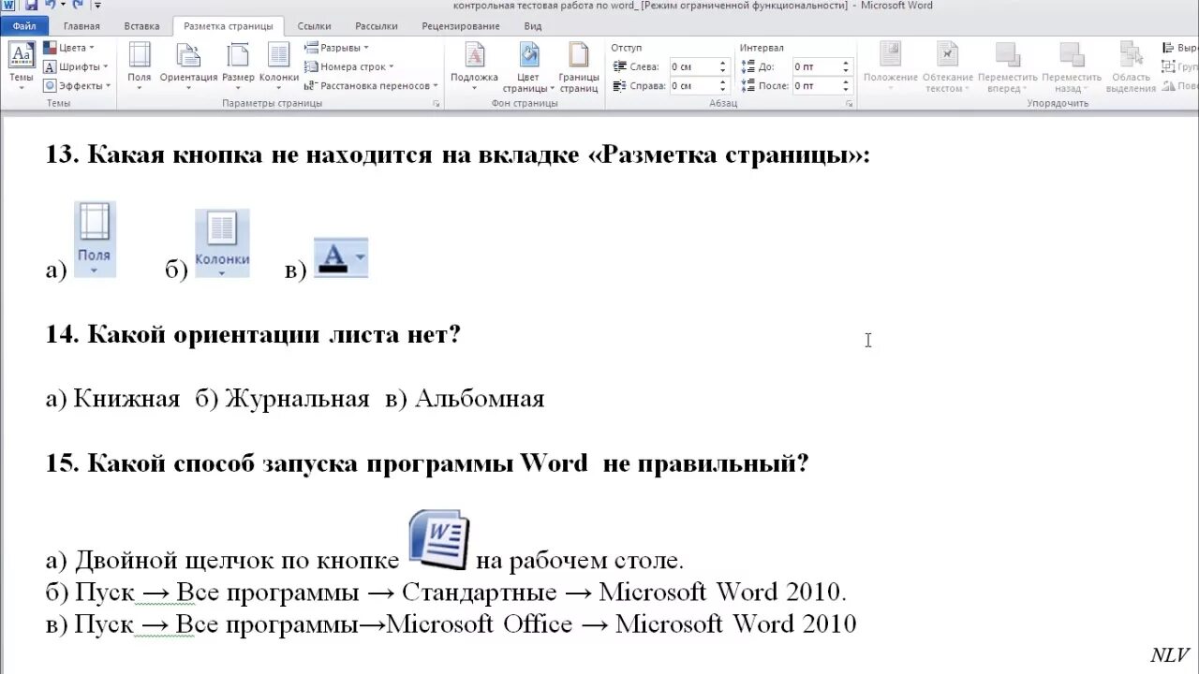Click the Переместить вперед bring forward button
This screenshot has height=674, width=1199.
(1008, 66)
